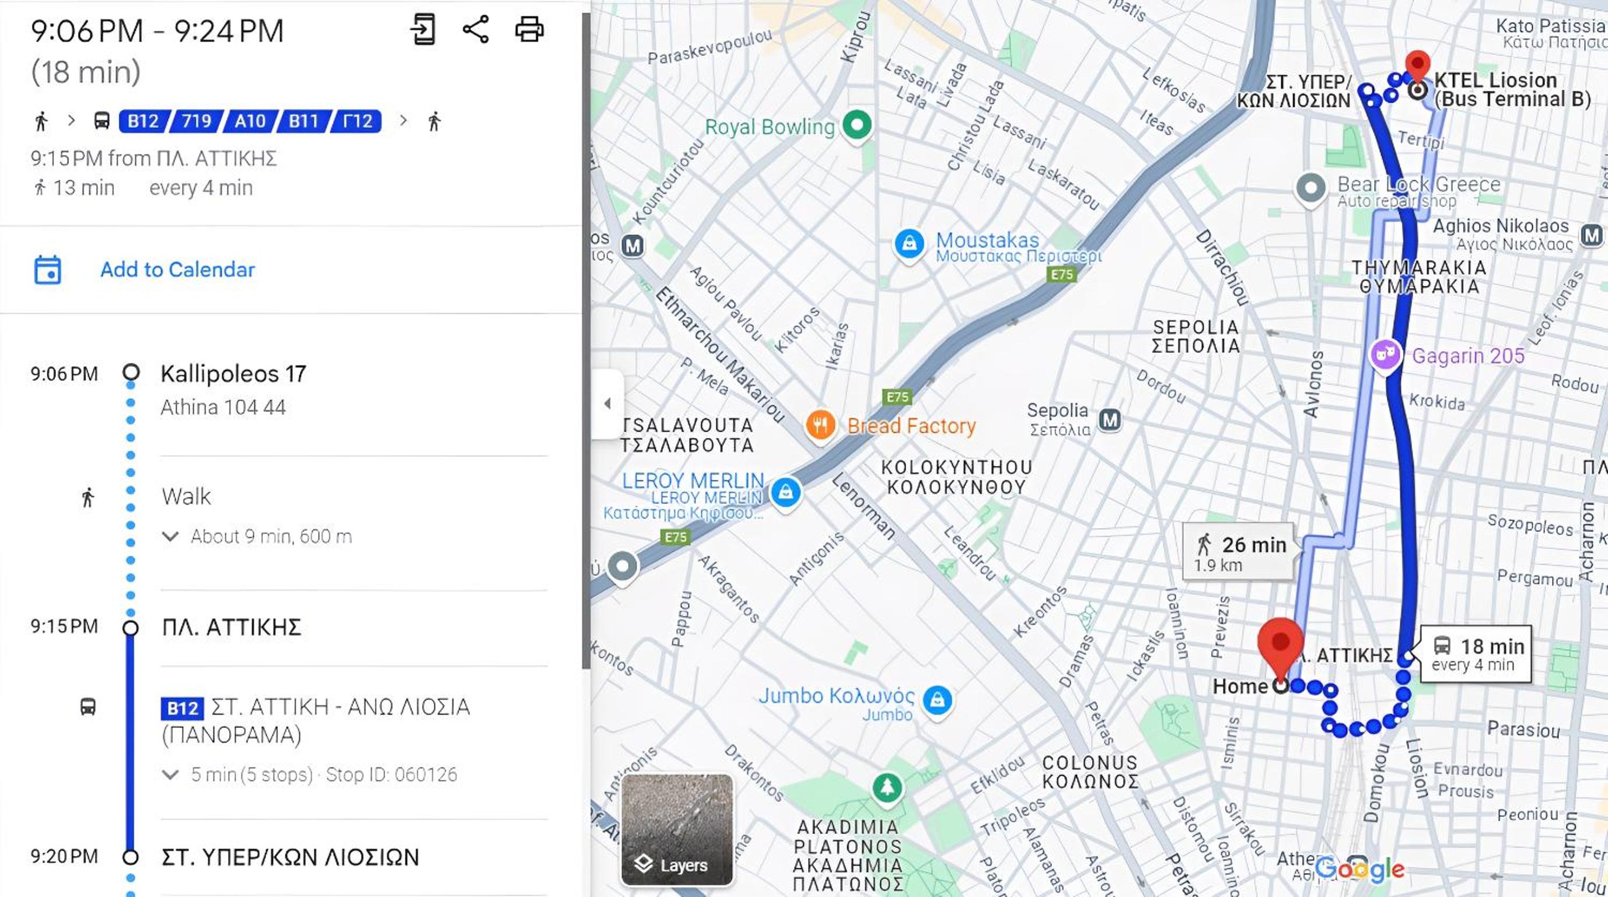Click the share directions icon
This screenshot has width=1608, height=897.
pyautogui.click(x=476, y=29)
